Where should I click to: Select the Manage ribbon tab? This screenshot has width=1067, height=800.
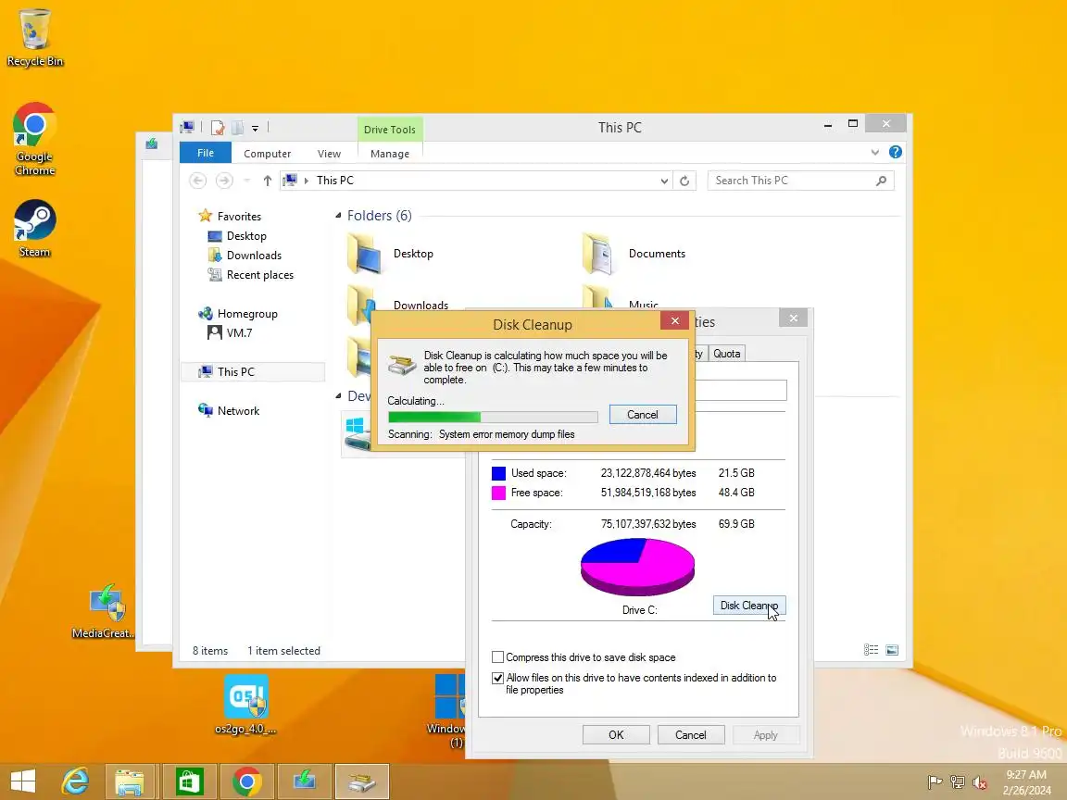coord(390,154)
